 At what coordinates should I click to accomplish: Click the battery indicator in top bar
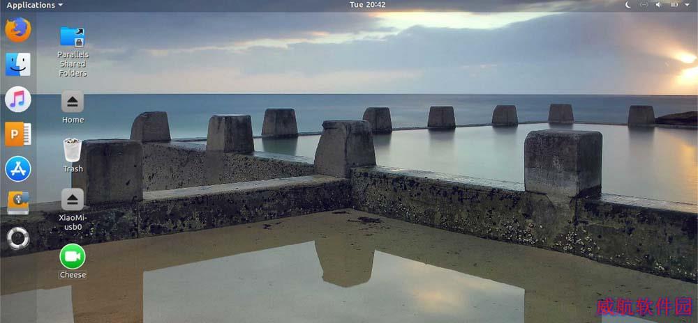pos(674,5)
